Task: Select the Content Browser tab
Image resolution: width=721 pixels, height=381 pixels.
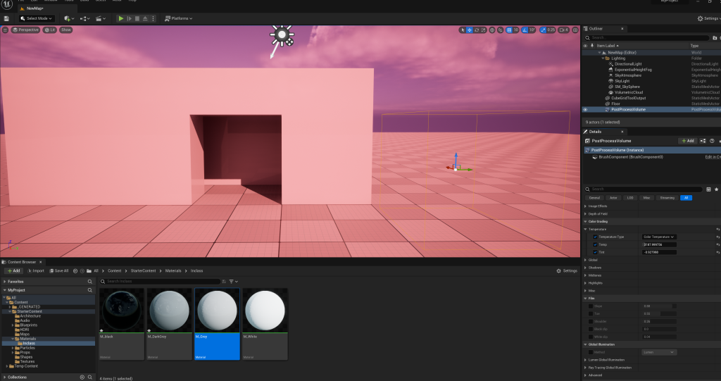Action: click(22, 262)
